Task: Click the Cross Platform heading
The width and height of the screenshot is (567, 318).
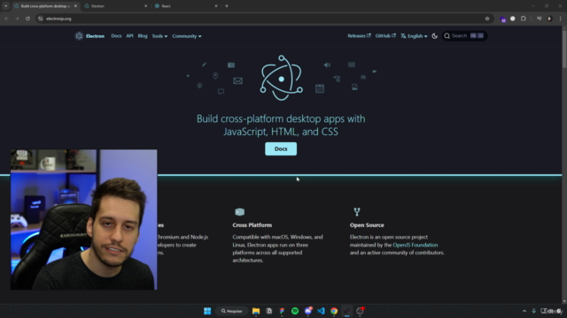Action: (x=252, y=225)
